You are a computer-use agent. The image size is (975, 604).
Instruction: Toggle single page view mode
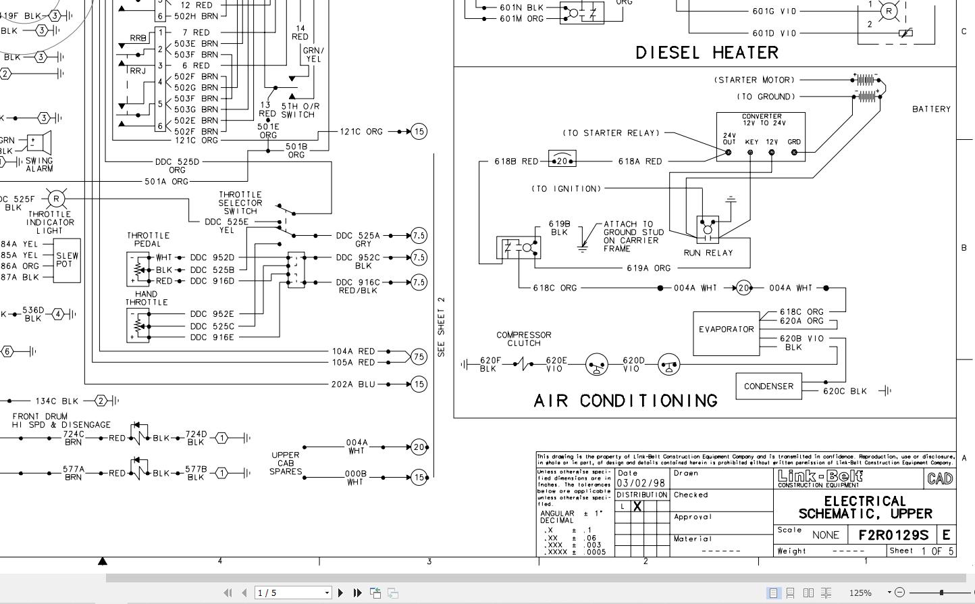pos(773,593)
